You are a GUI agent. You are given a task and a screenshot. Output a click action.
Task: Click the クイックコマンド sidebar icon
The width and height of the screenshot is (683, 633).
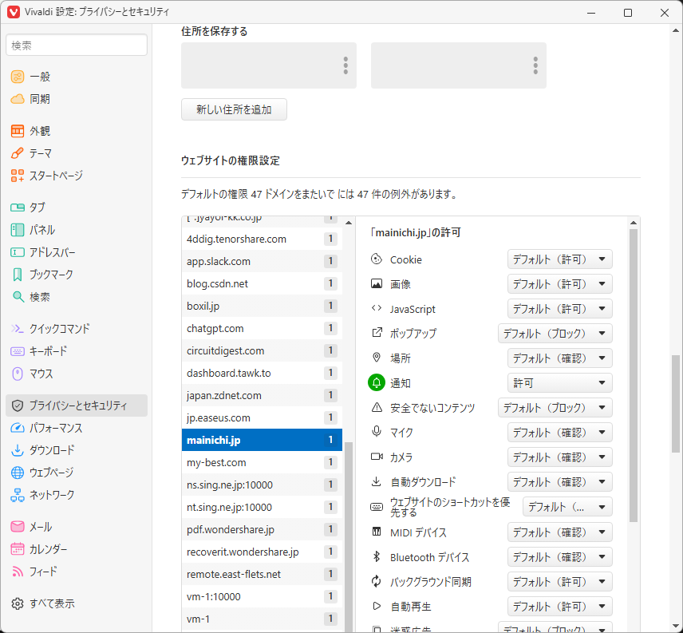click(x=18, y=329)
